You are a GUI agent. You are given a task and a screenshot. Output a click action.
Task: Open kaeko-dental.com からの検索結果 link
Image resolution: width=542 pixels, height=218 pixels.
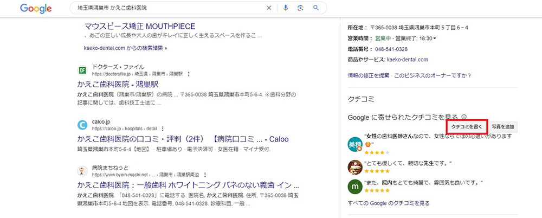click(125, 48)
